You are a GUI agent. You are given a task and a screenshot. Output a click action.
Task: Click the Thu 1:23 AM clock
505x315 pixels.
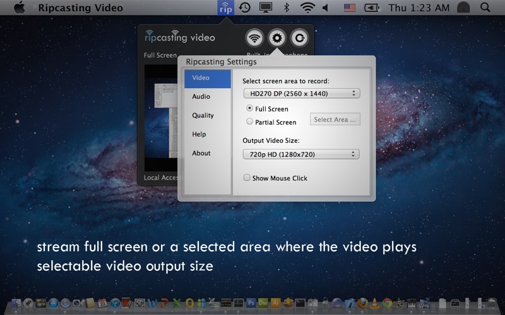[x=419, y=8]
